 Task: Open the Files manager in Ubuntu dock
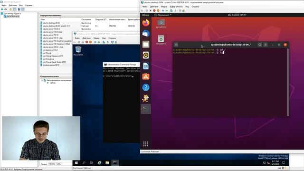[146, 44]
